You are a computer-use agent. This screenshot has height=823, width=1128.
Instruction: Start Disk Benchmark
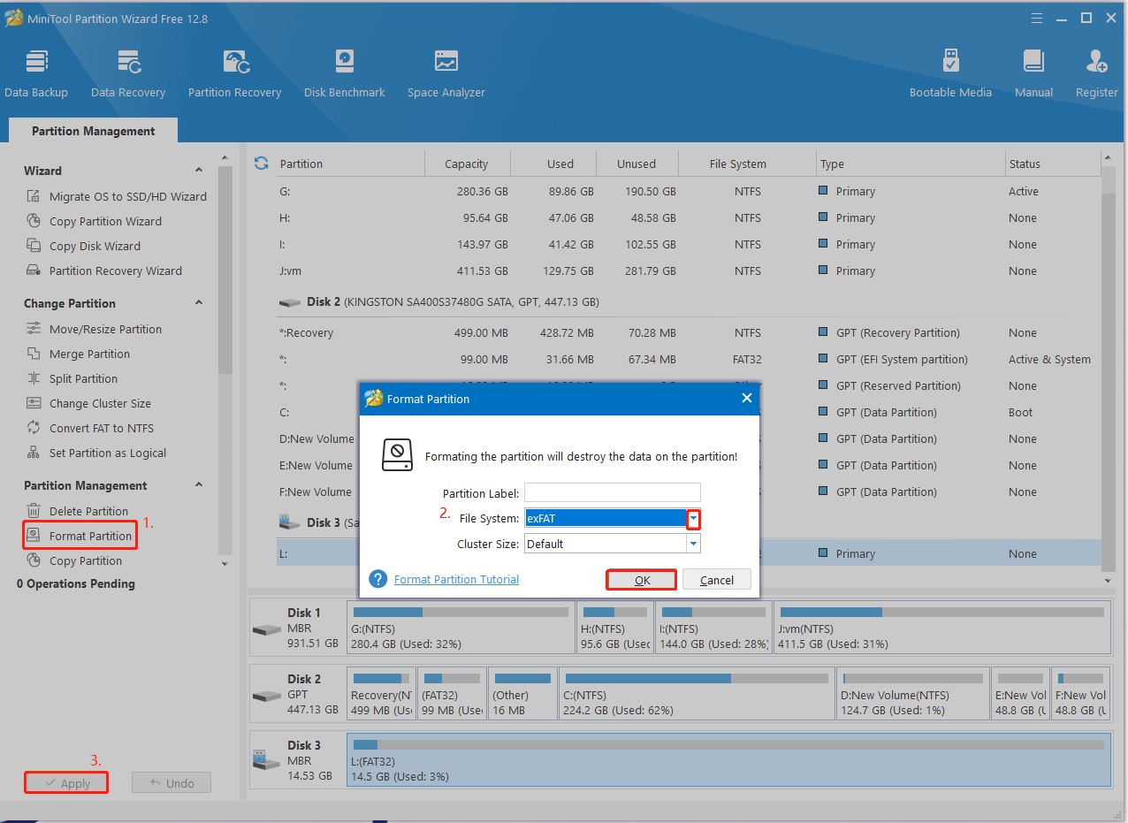(345, 73)
